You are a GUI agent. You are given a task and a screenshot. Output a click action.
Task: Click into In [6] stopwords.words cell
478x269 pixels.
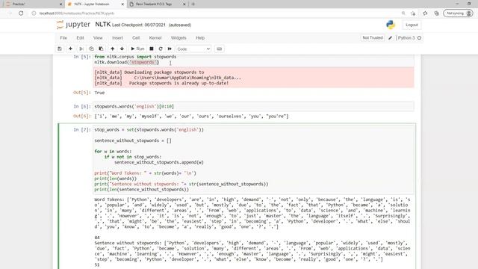[x=254, y=106]
